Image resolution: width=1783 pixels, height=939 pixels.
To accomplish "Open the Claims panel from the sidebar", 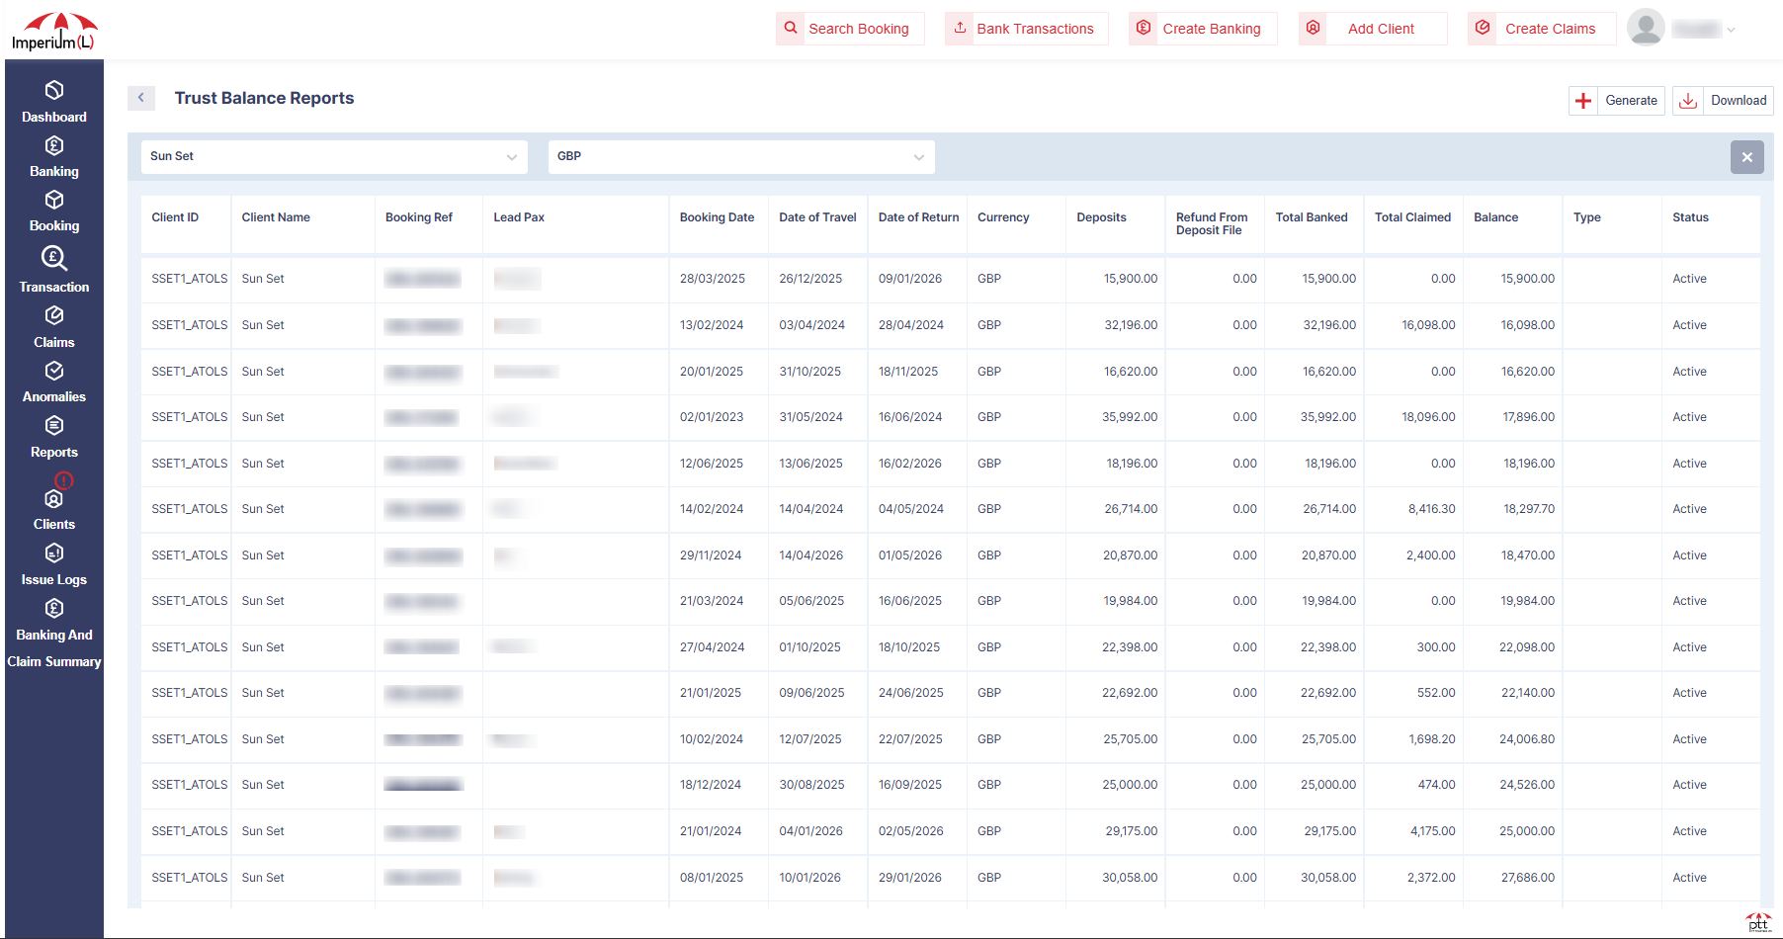I will coord(54,327).
